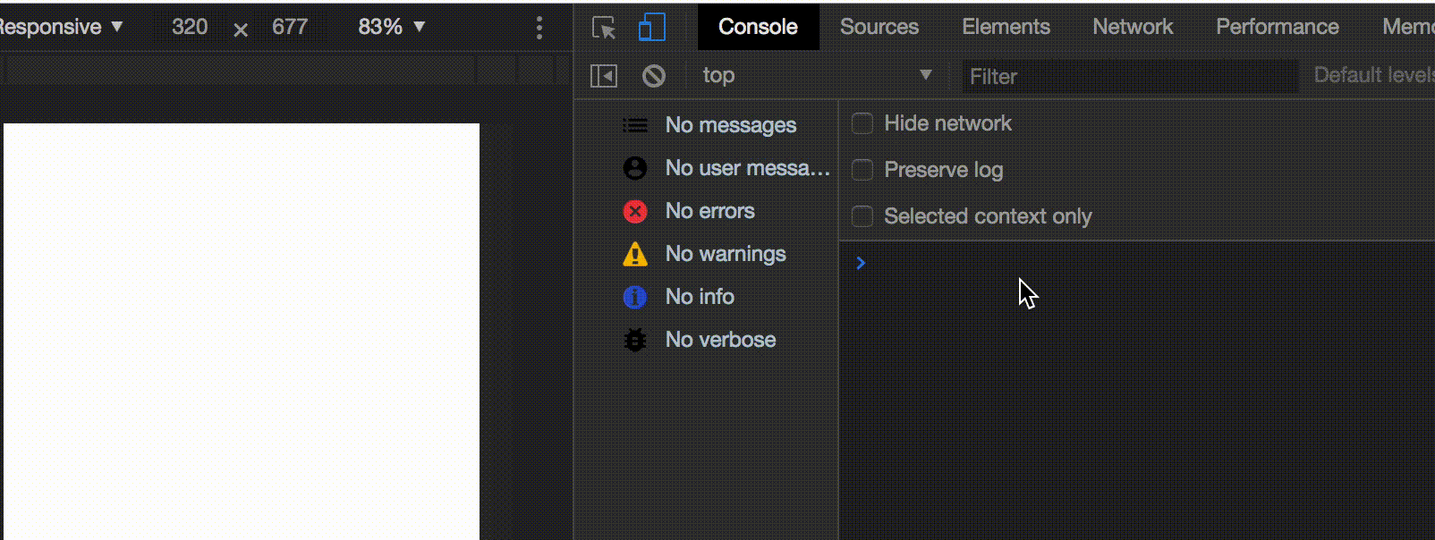Focus the console Filter input field

(1130, 76)
